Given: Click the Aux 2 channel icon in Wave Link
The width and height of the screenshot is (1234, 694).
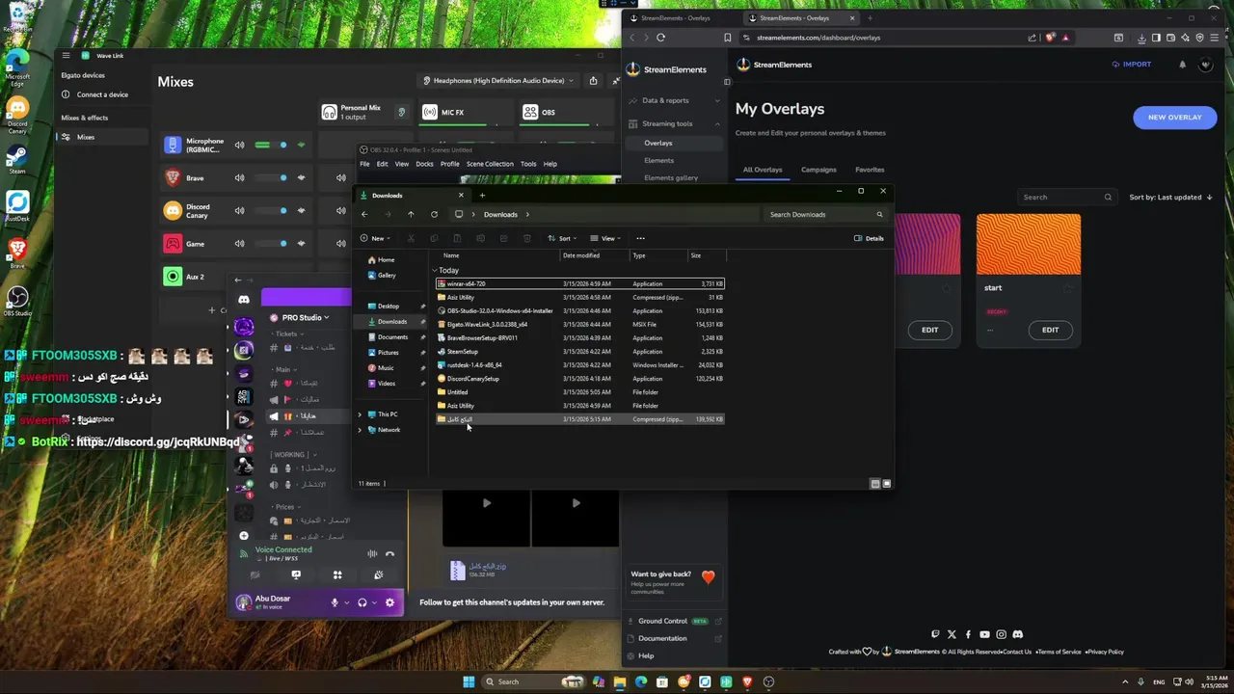Looking at the screenshot, I should click(173, 277).
